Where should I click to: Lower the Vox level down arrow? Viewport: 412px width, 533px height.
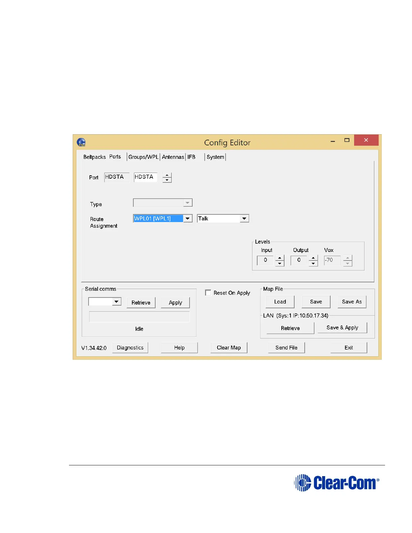pos(348,263)
